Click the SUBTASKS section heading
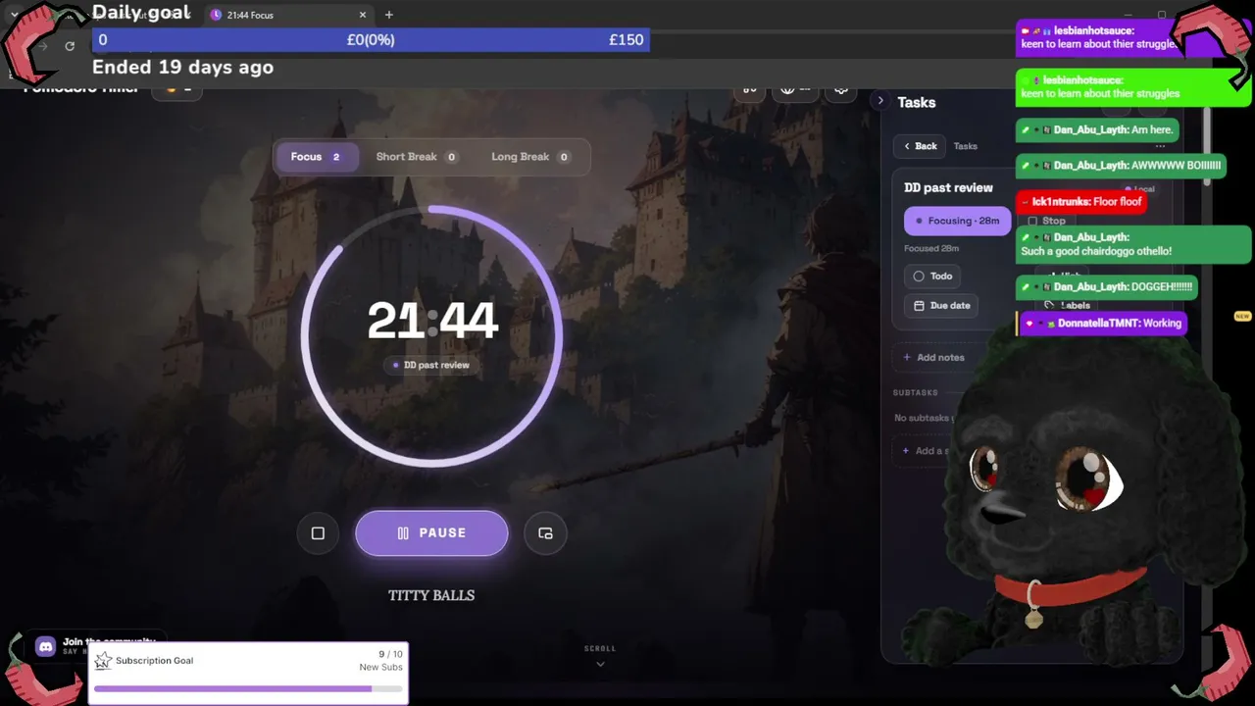The image size is (1255, 706). tap(916, 393)
